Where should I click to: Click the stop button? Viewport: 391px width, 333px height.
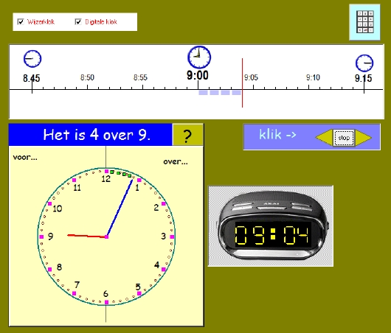click(344, 138)
